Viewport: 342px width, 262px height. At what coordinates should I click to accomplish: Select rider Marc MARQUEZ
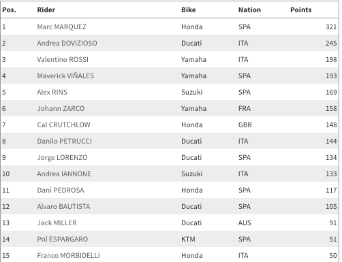point(62,27)
